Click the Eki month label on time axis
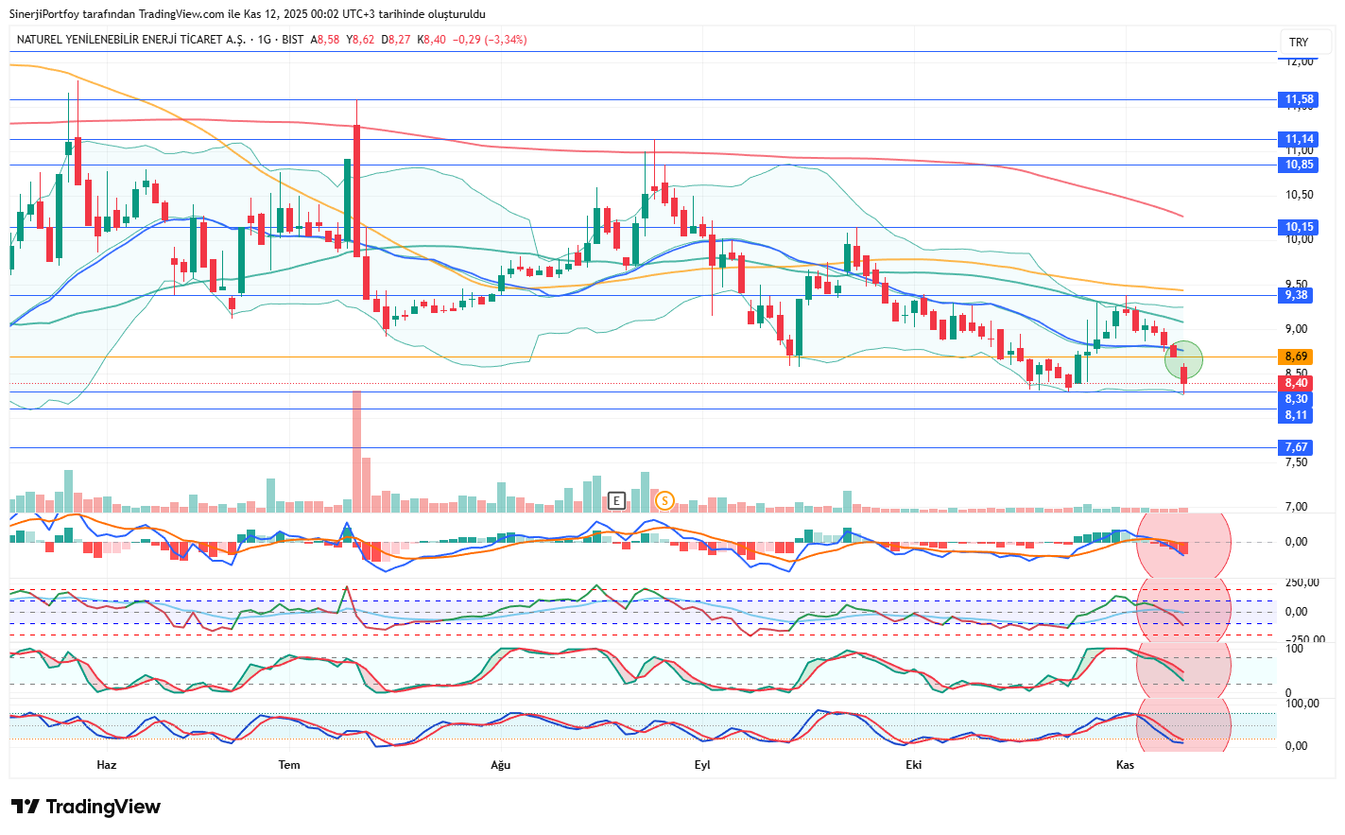Image resolution: width=1345 pixels, height=835 pixels. [913, 764]
